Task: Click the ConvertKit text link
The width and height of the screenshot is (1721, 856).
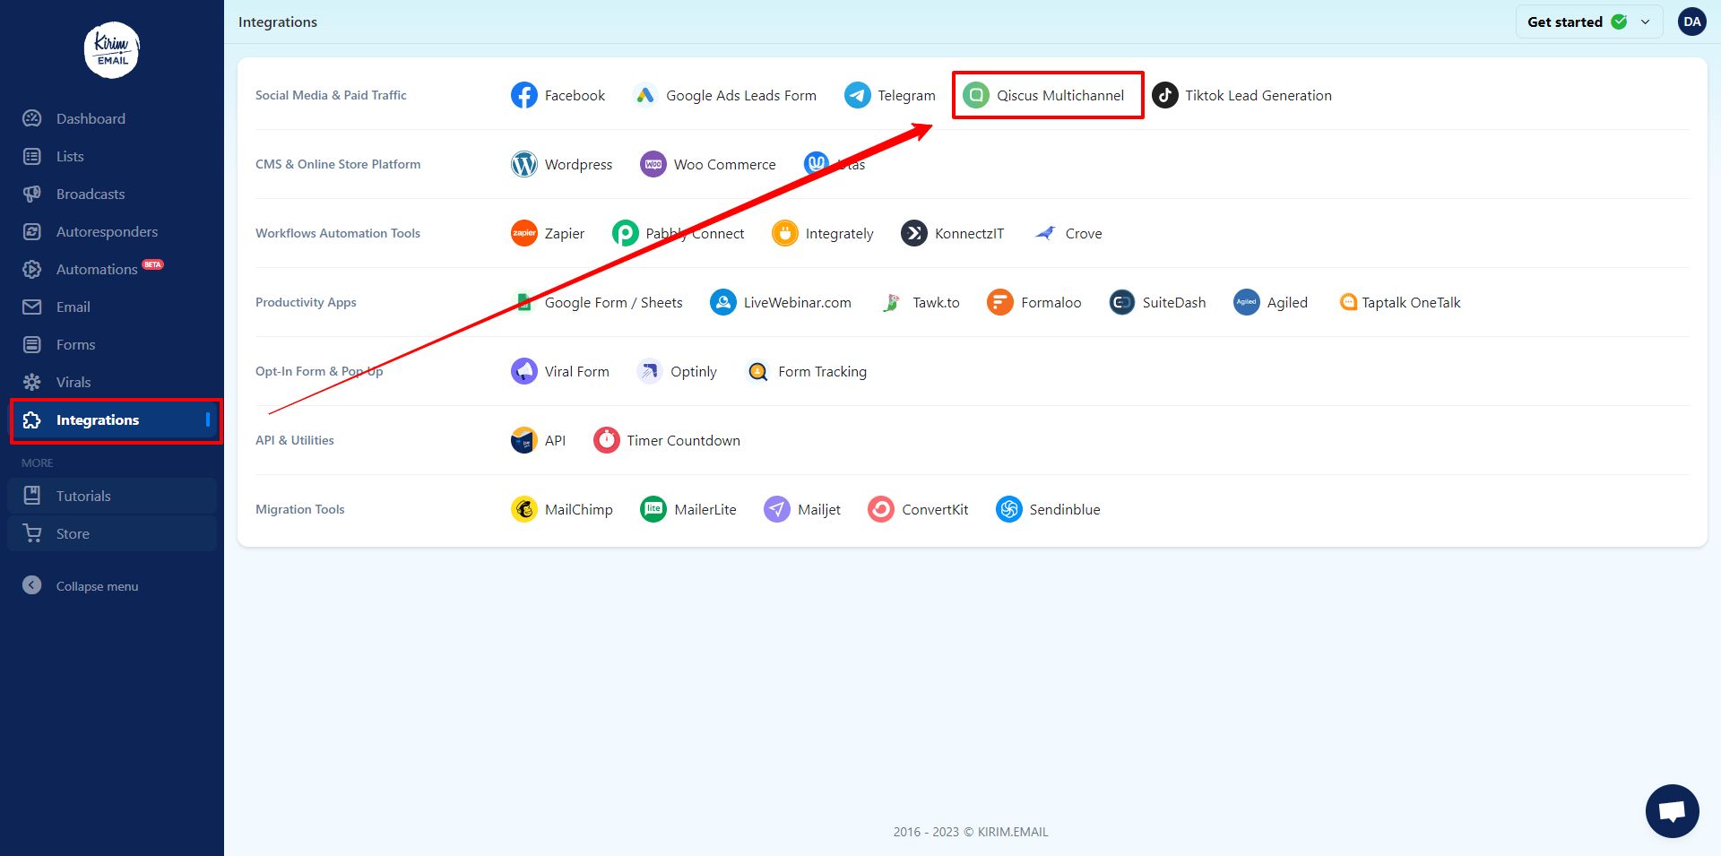Action: (935, 510)
